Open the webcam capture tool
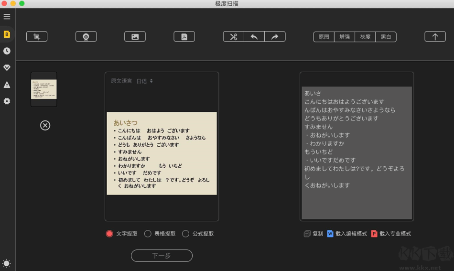454x271 pixels. [86, 37]
